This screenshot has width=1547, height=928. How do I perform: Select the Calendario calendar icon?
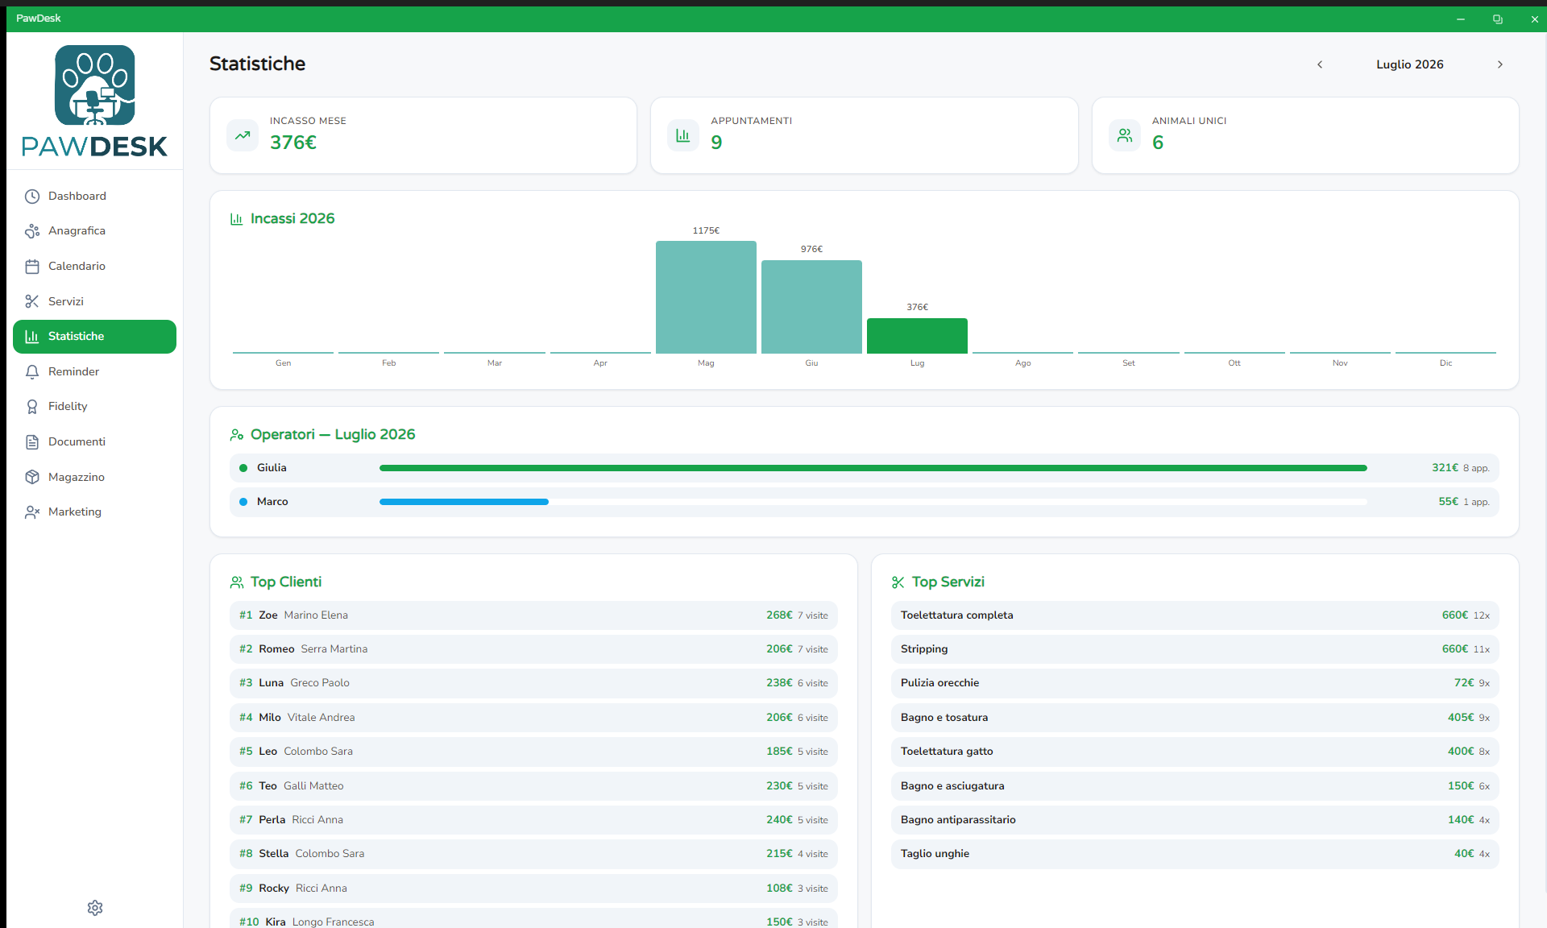click(32, 267)
